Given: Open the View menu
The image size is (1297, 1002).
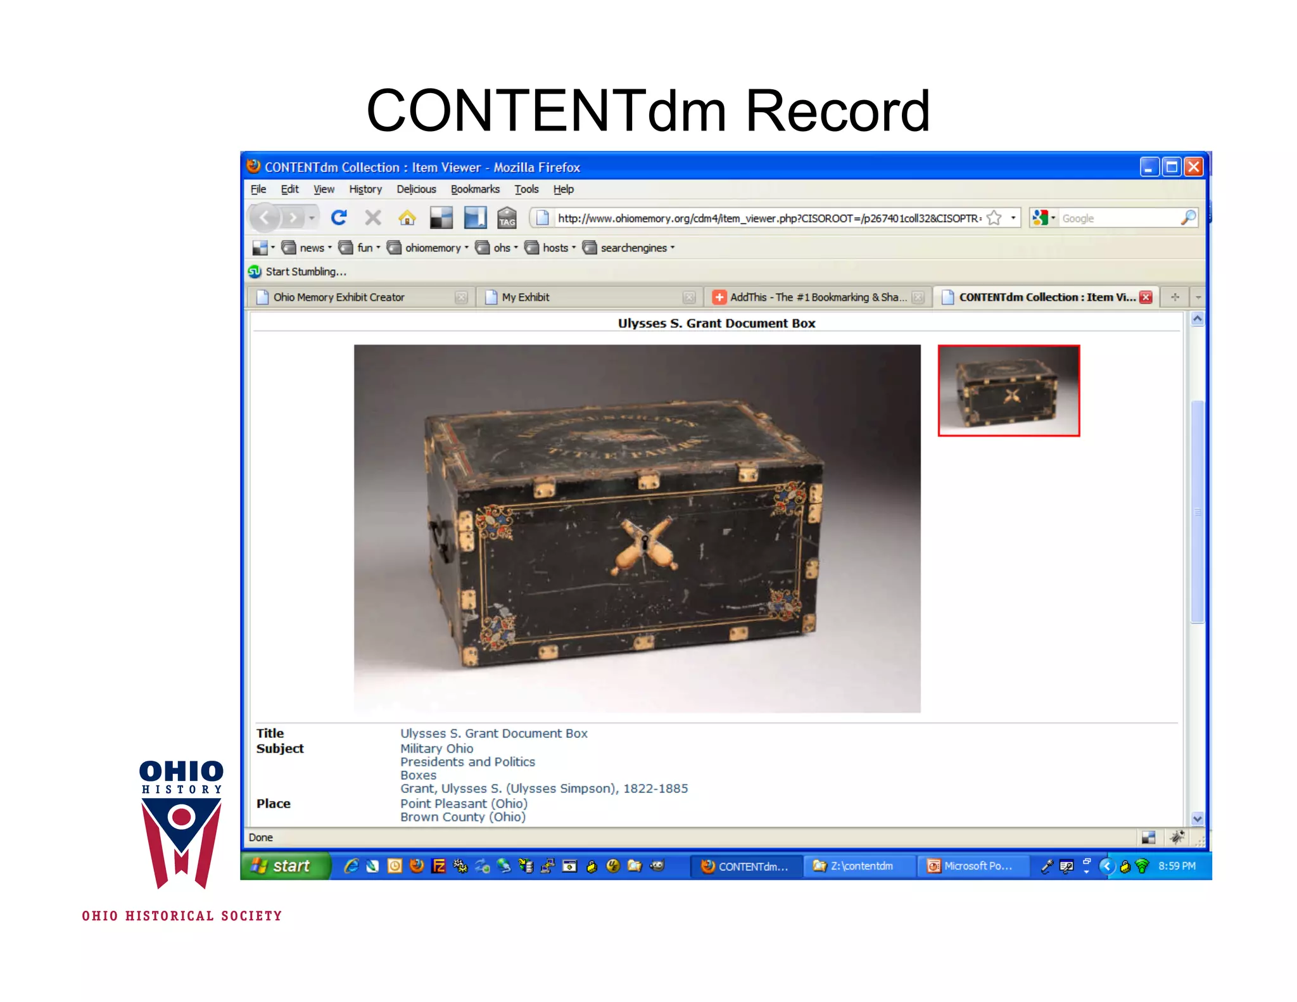Looking at the screenshot, I should [x=324, y=189].
